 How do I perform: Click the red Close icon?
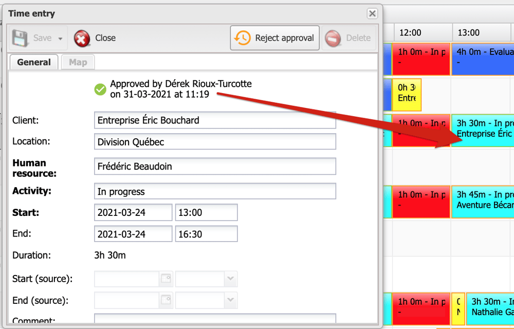coord(82,38)
